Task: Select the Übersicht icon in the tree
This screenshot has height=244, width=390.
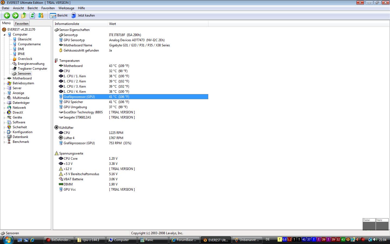Action: pos(15,39)
